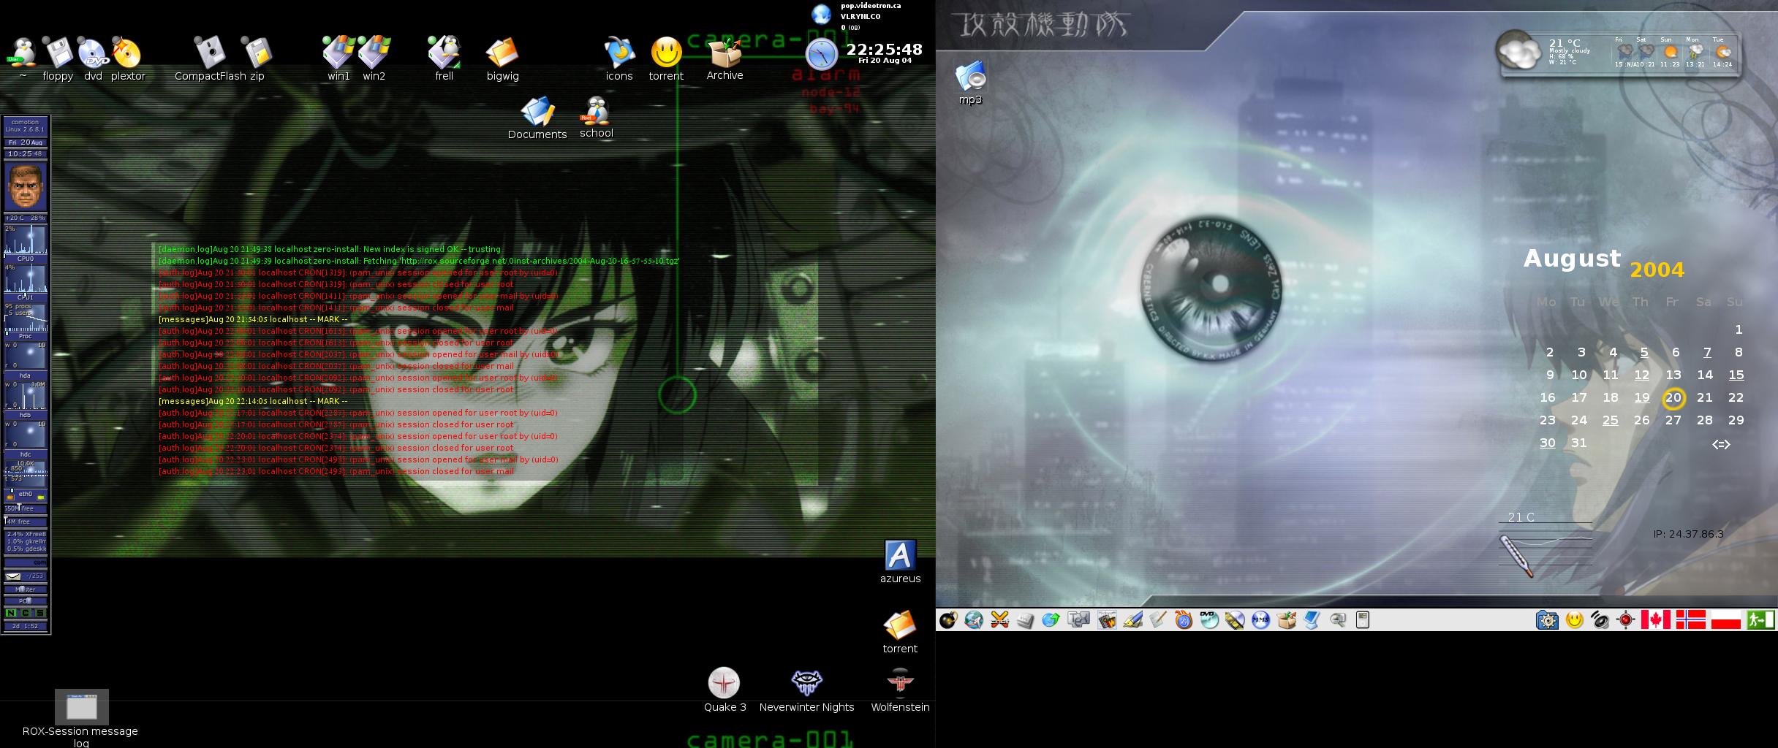Viewport: 1778px width, 748px height.
Task: Open the globe web browser launcher
Action: point(974,620)
